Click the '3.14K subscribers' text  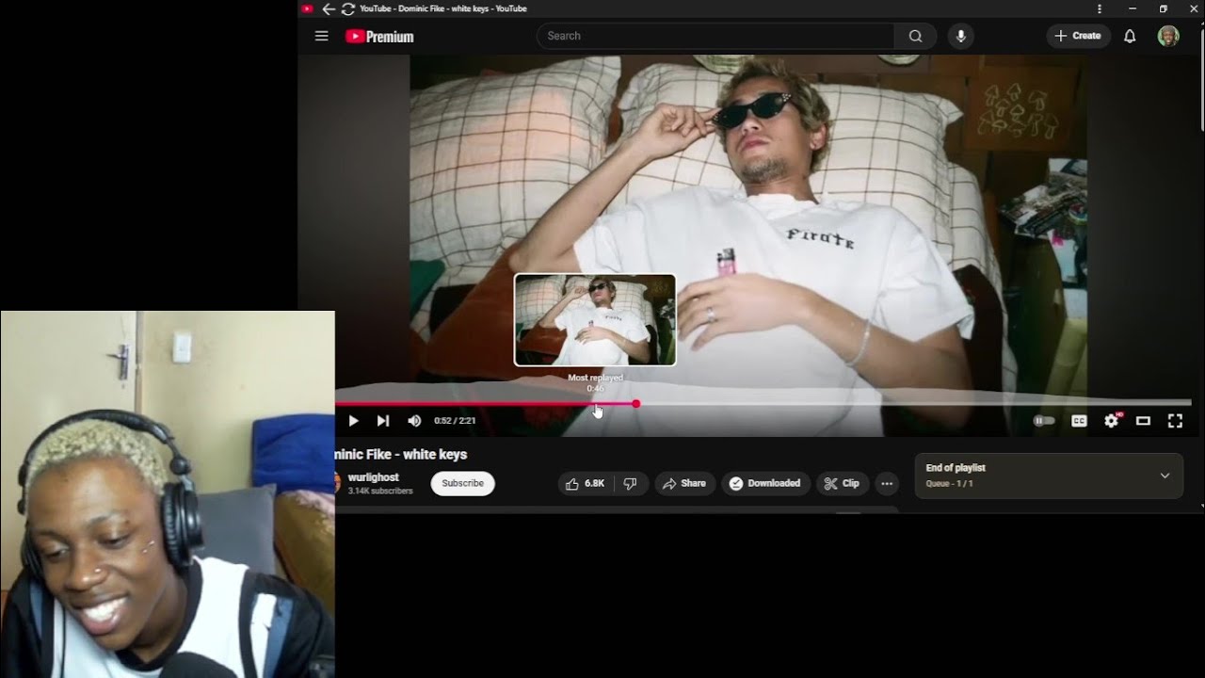coord(380,491)
